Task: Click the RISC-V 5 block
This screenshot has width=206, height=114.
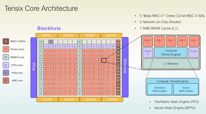Action: (x=194, y=41)
